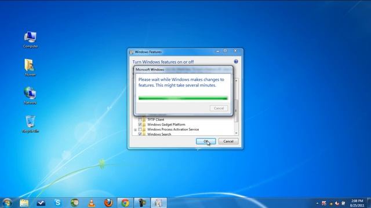Image resolution: width=371 pixels, height=208 pixels.
Task: Switch to Google Chrome on the taskbar
Action: [125, 203]
